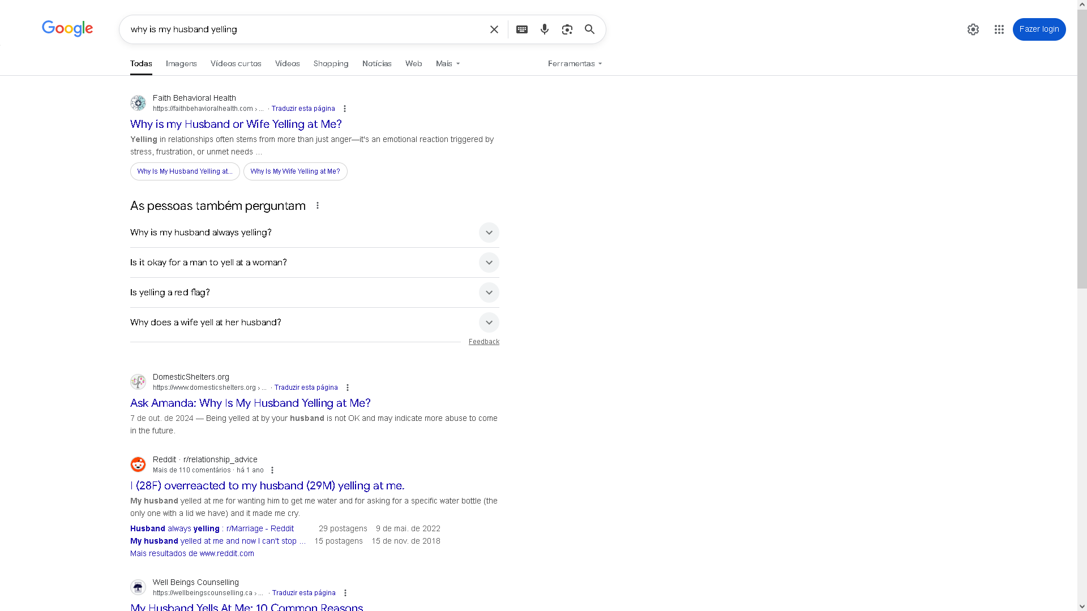Start voice search with the microphone icon
Viewport: 1087px width, 611px height.
[x=545, y=29]
